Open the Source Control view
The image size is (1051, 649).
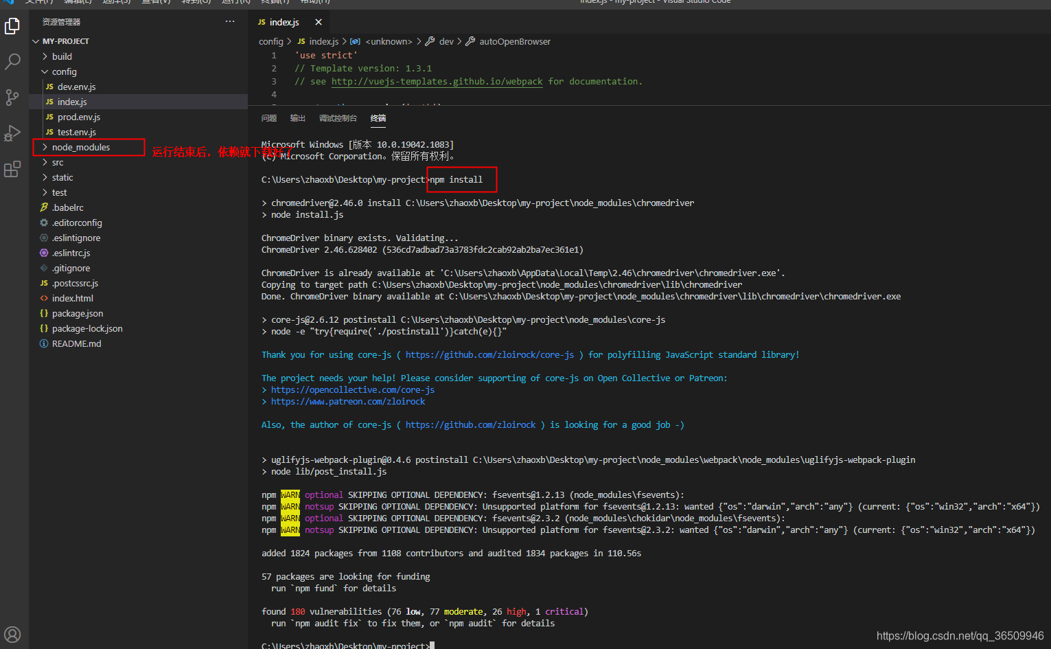point(12,98)
